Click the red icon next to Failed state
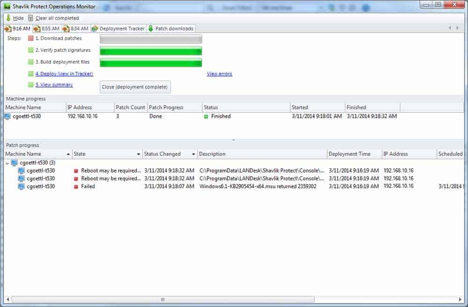The image size is (468, 307). pyautogui.click(x=76, y=187)
